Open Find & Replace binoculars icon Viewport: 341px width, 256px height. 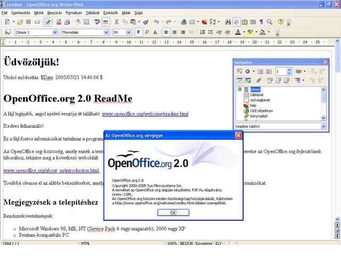pos(228,22)
